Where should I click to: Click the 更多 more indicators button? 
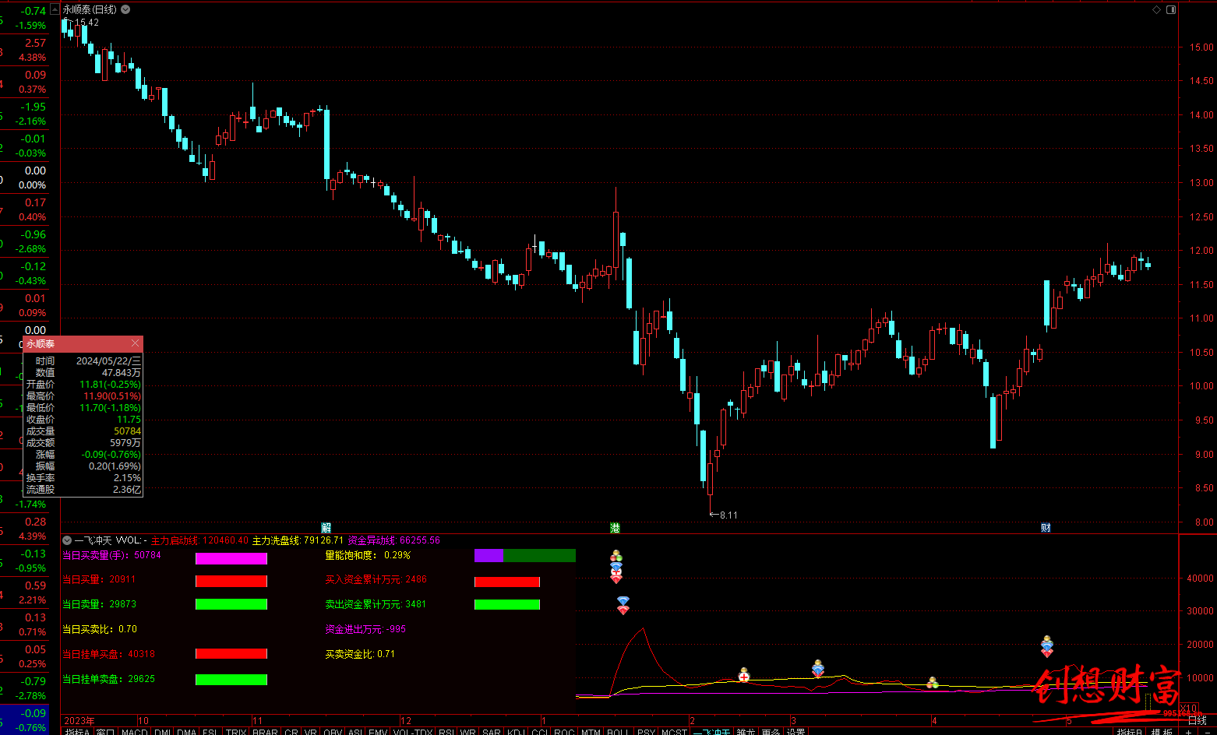[771, 732]
